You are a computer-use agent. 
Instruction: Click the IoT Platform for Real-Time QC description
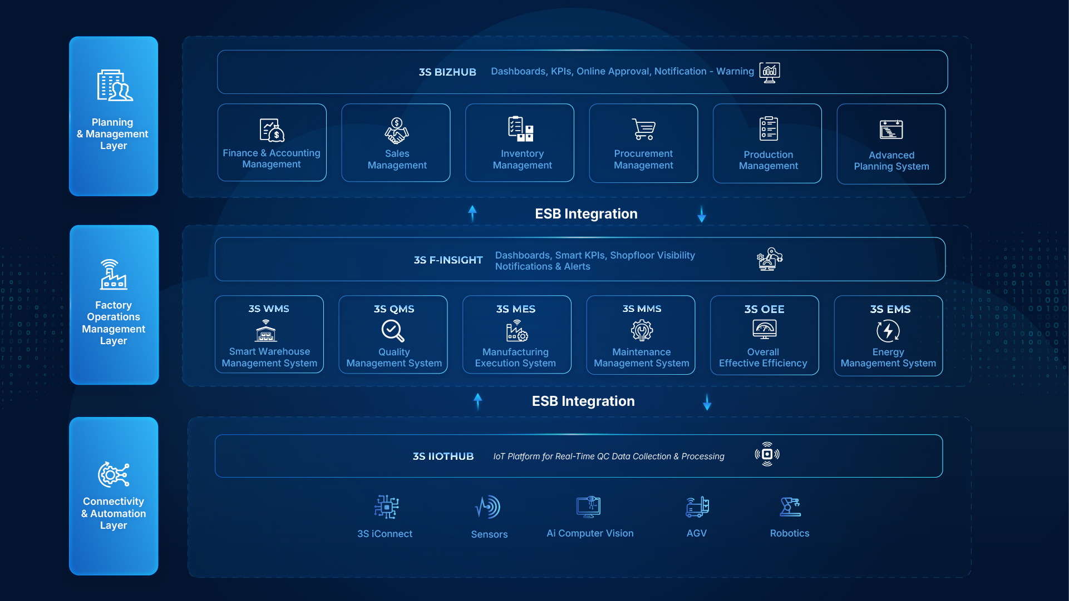coord(609,456)
